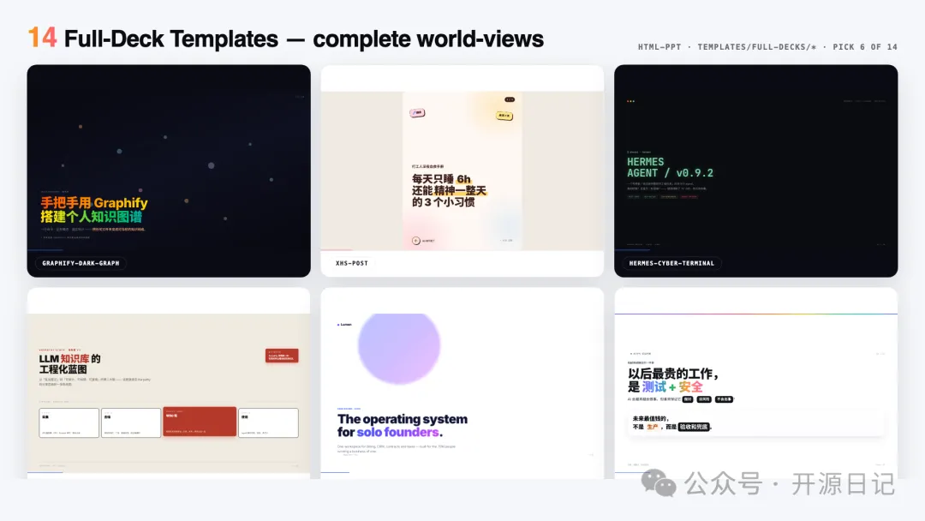Click the '验收和兜底' dark badge
This screenshot has width=925, height=521.
pyautogui.click(x=693, y=427)
